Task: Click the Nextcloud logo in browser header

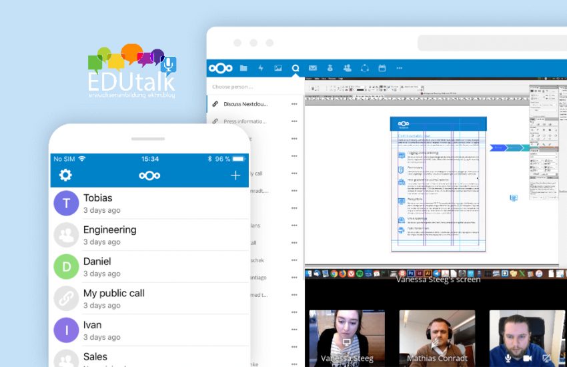Action: click(221, 68)
